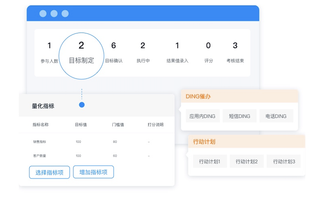
Task: Click the DING催办 card header
Action: 240,96
